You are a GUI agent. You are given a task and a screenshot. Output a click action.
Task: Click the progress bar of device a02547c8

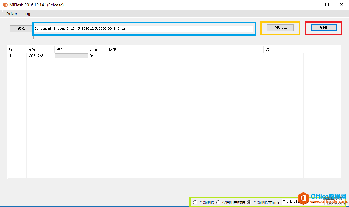(x=71, y=56)
